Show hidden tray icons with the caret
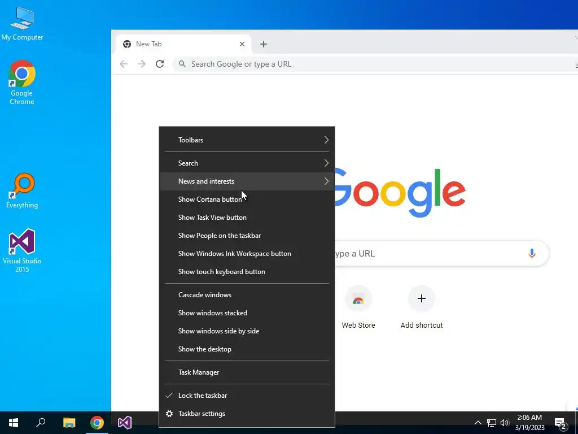This screenshot has height=434, width=578. 478,423
